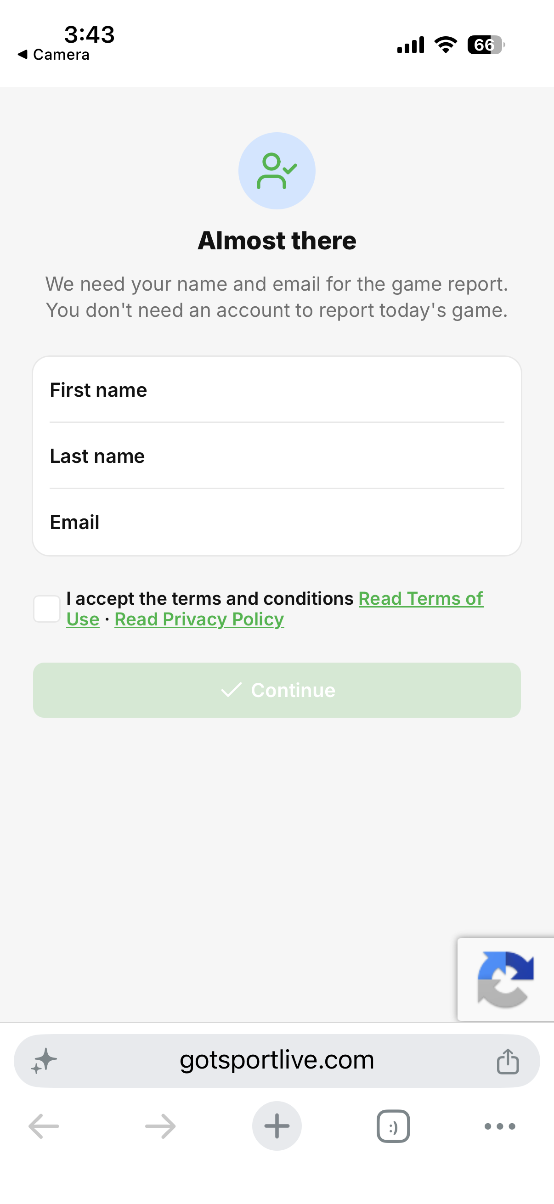Tap the browser back arrow
554x1204 pixels.
(44, 1126)
